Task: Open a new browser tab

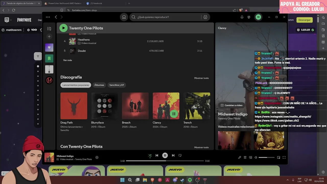Action: point(129,3)
